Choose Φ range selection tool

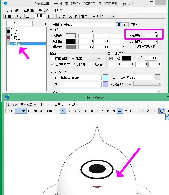(x=86, y=111)
